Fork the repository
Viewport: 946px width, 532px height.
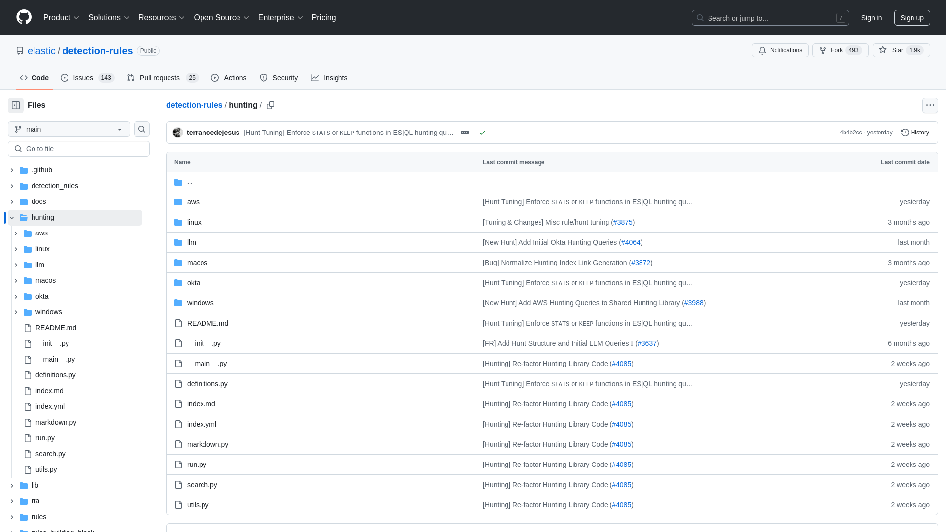pyautogui.click(x=840, y=50)
